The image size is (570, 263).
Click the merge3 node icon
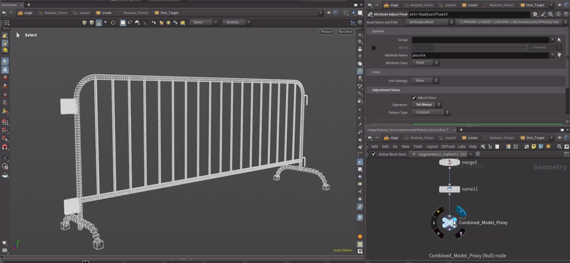[x=449, y=162]
